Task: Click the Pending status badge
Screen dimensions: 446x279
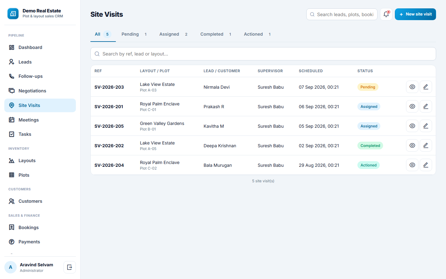Action: (368, 87)
